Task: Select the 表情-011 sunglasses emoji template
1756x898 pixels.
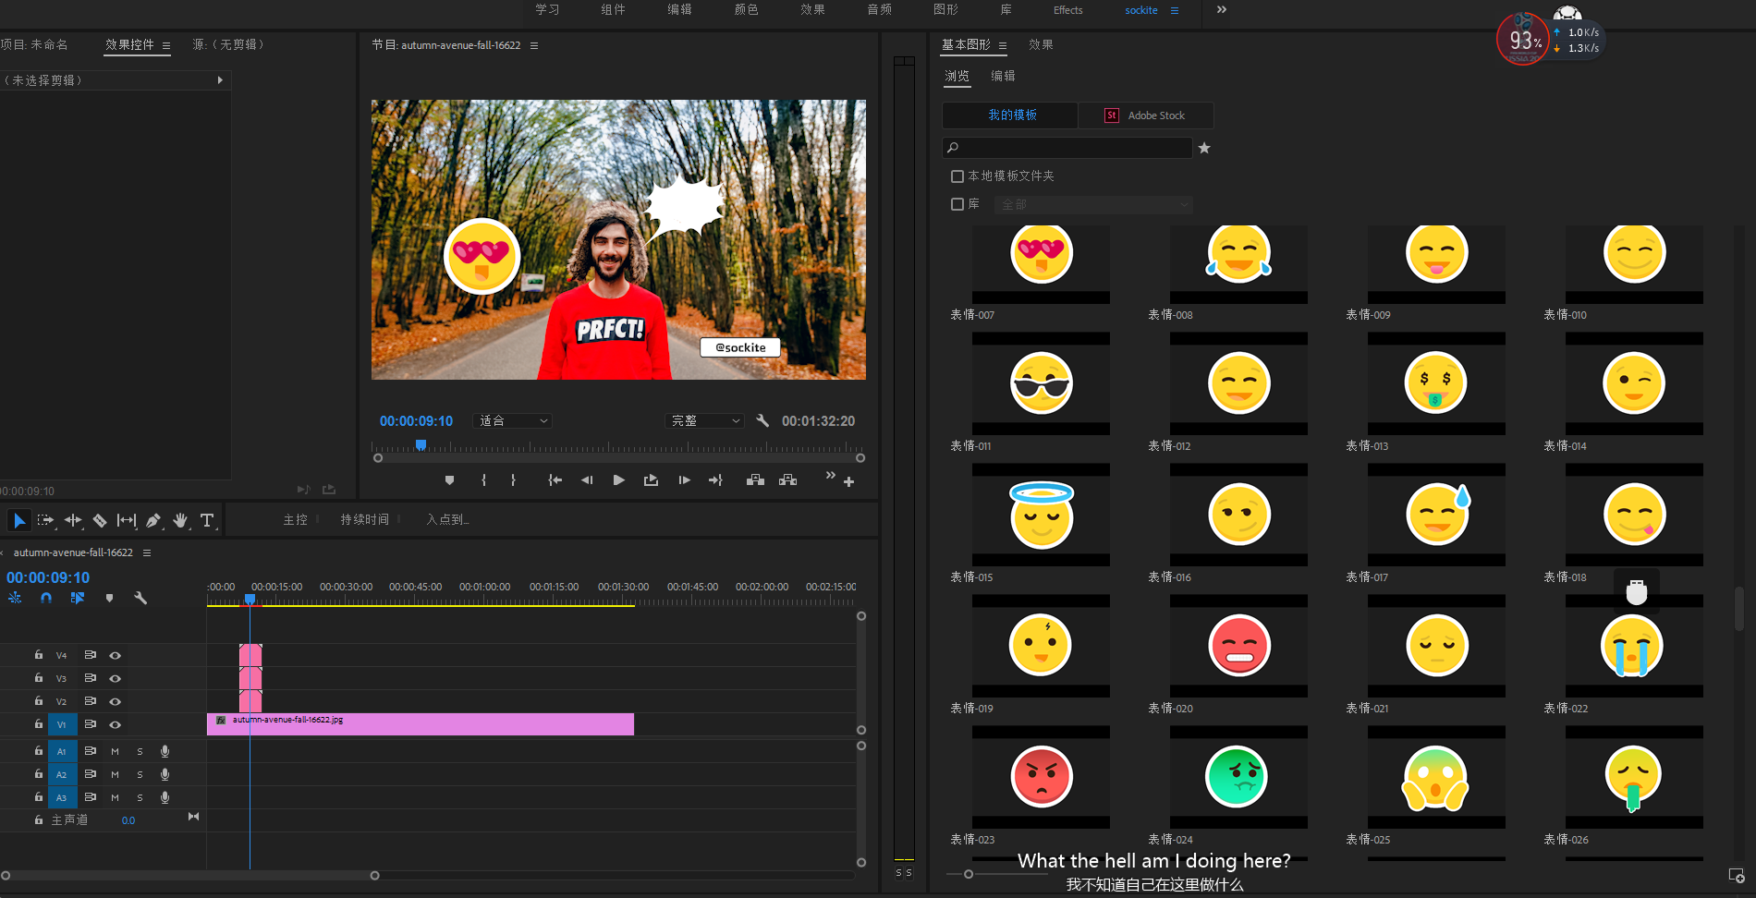Action: [x=1041, y=382]
